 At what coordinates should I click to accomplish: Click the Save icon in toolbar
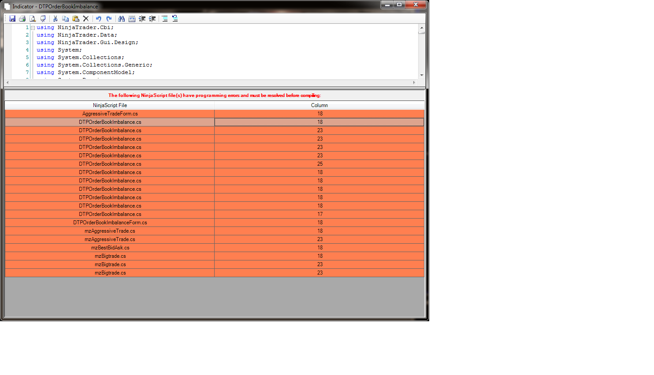pyautogui.click(x=12, y=19)
